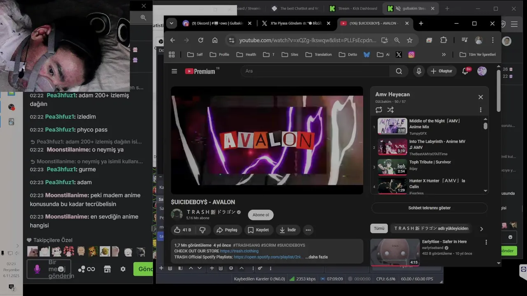
Task: Open the apps grid in bookmarks bar
Action: (172, 54)
